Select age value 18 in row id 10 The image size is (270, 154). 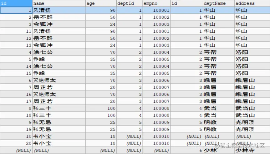(101, 137)
